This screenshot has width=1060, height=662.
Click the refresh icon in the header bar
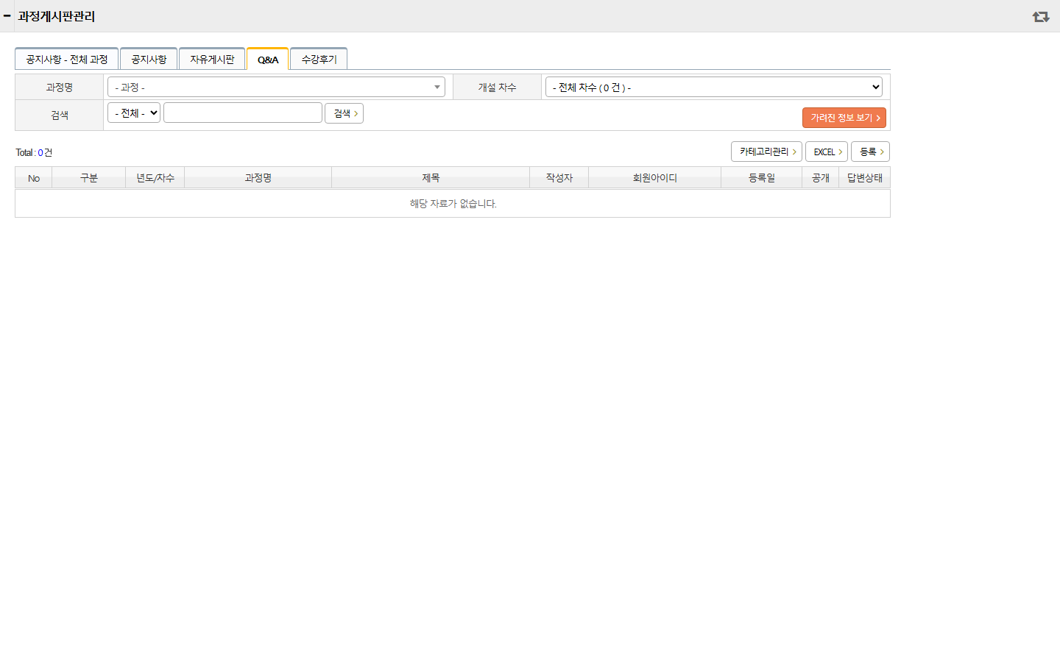(1040, 16)
